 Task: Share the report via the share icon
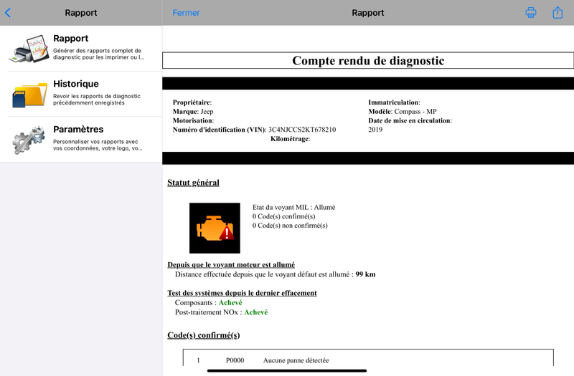(557, 12)
